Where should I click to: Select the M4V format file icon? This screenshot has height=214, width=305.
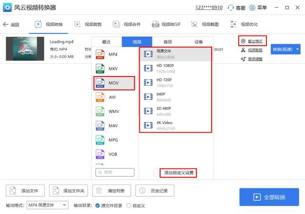(100, 126)
